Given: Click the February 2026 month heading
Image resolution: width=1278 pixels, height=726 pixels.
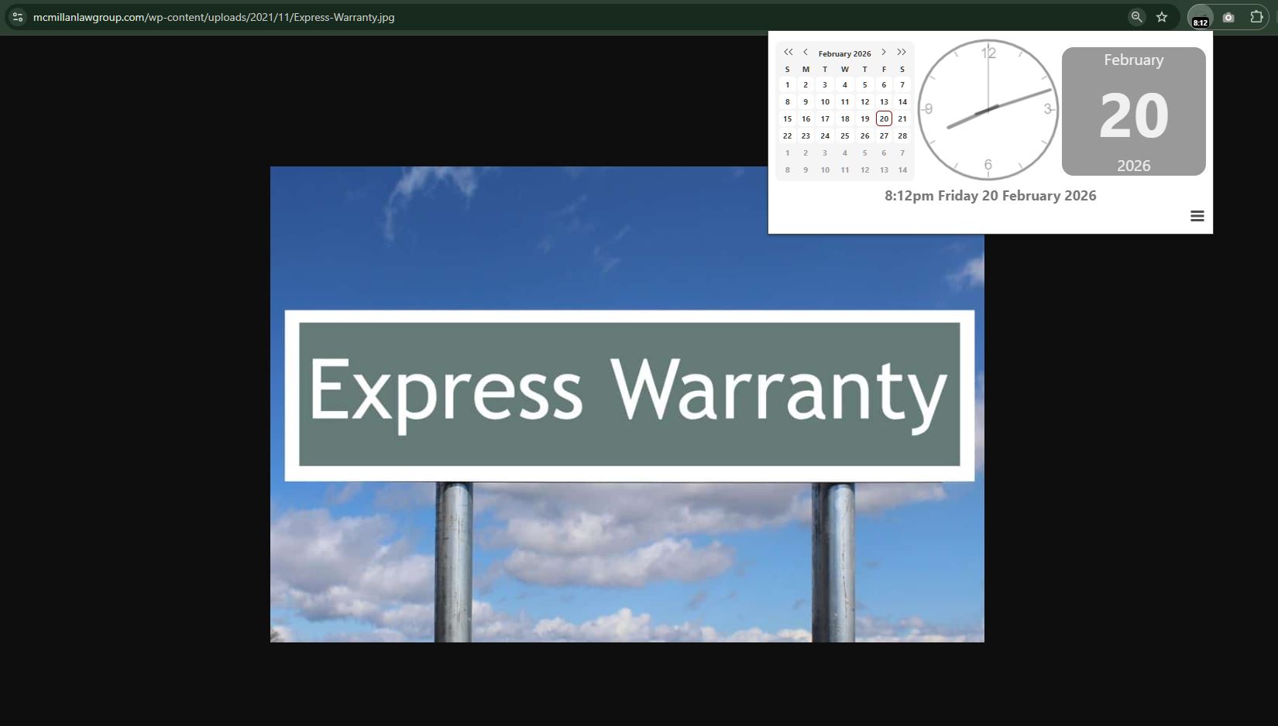Looking at the screenshot, I should point(844,53).
